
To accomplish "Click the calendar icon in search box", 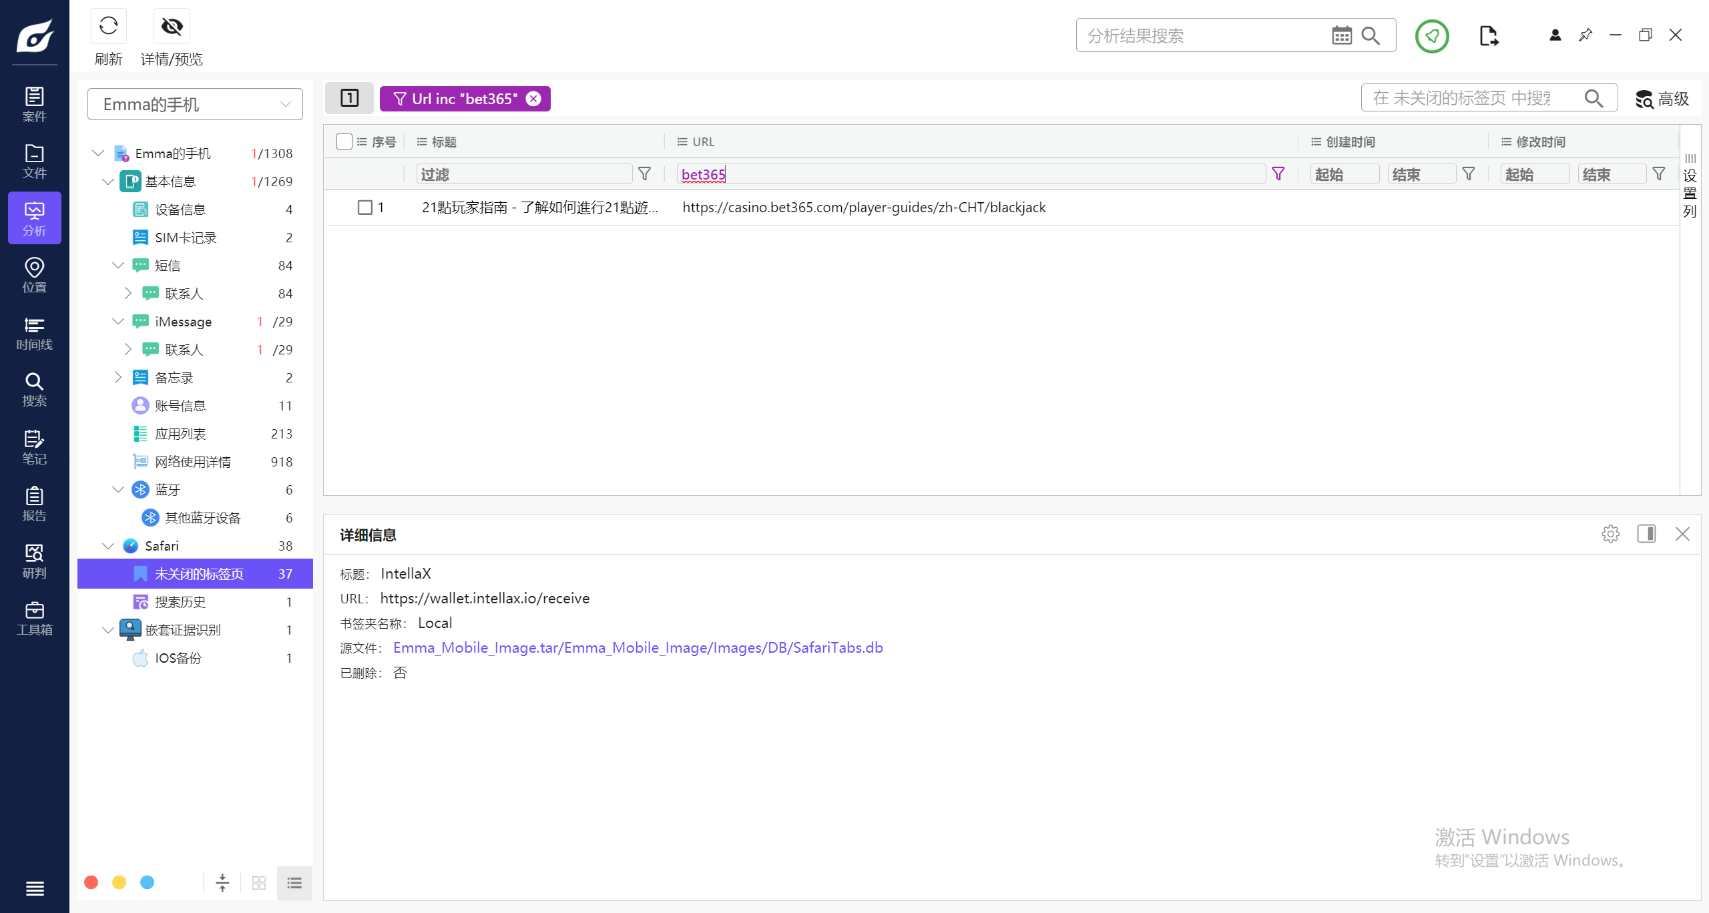I will (x=1341, y=35).
